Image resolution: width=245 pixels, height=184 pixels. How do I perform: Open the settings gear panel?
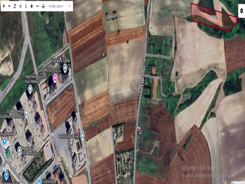pyautogui.click(x=241, y=11)
